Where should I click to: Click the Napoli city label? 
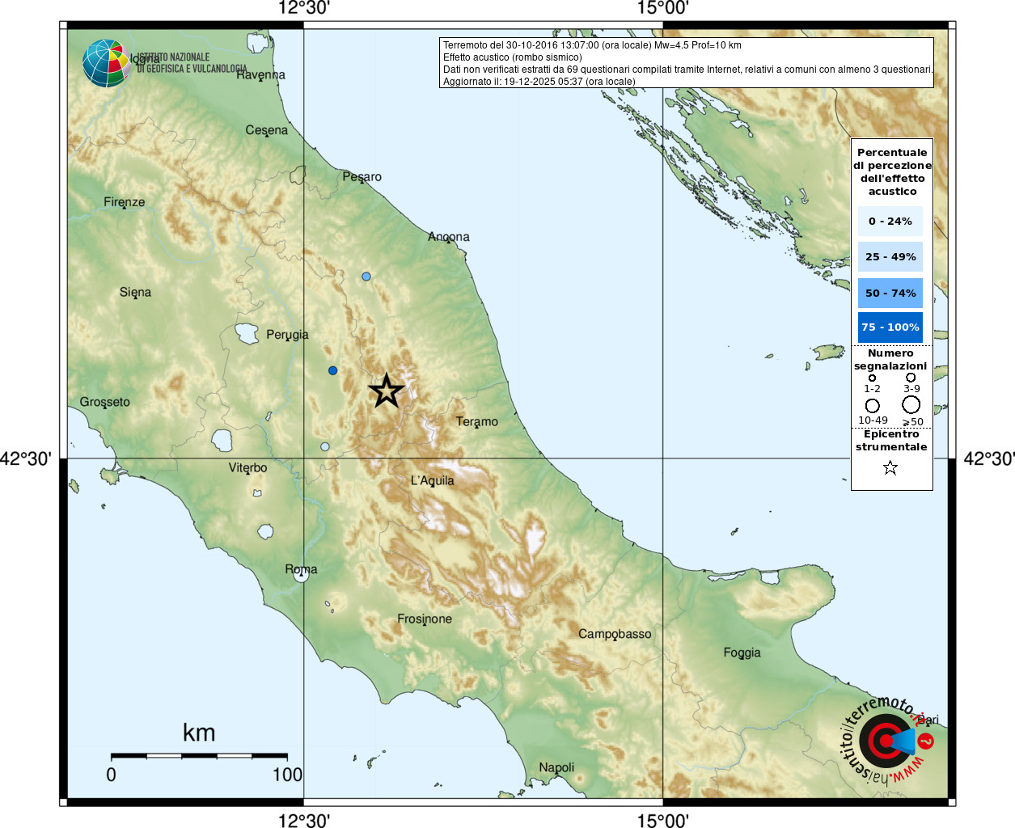tap(557, 767)
